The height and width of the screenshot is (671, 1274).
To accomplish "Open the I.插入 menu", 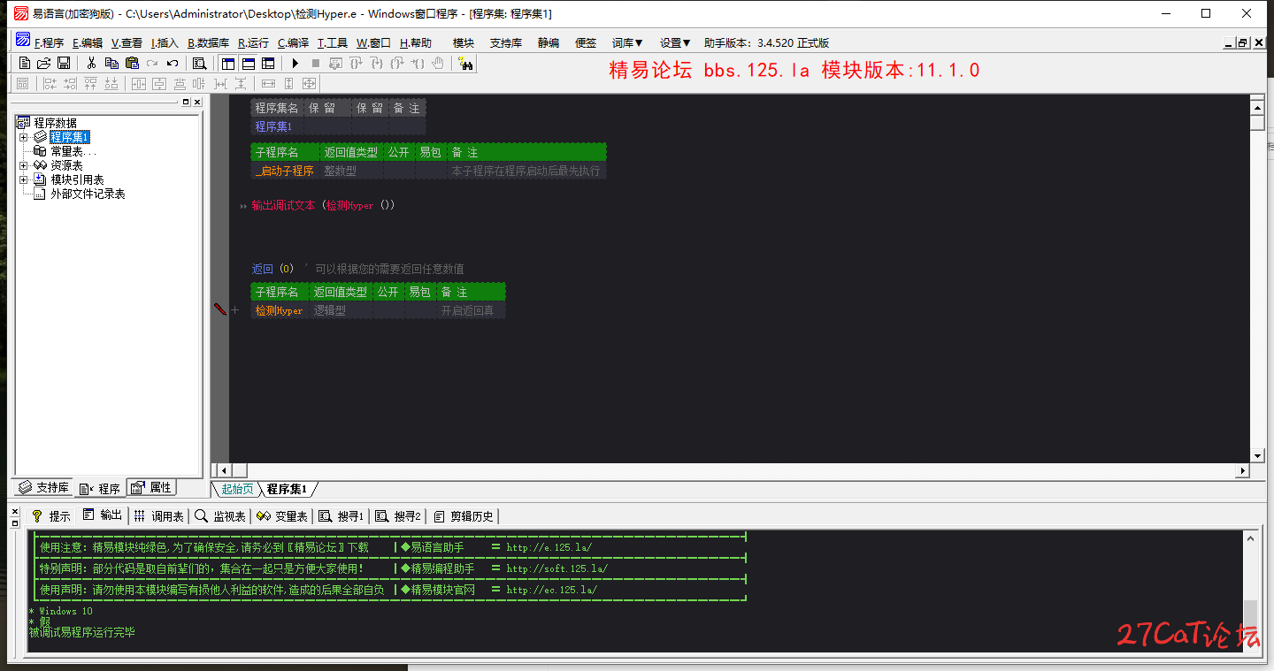I will click(x=165, y=42).
